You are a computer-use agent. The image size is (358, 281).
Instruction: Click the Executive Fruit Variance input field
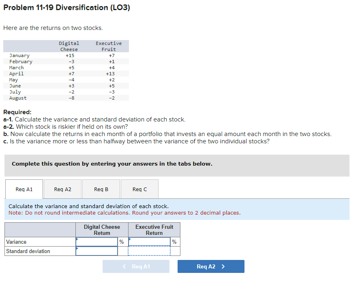(149, 241)
